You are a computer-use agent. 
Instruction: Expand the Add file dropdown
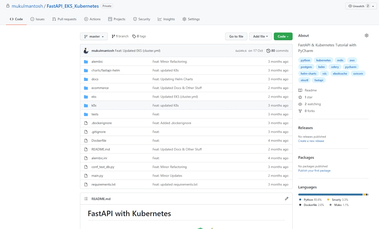click(x=260, y=36)
